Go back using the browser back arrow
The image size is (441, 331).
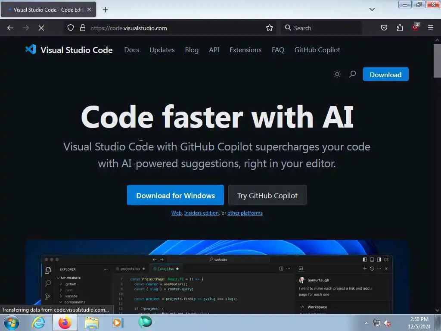[x=10, y=28]
